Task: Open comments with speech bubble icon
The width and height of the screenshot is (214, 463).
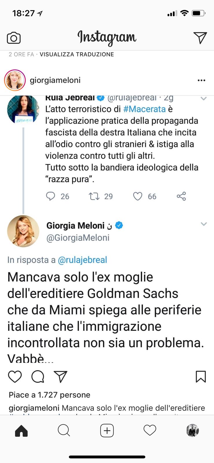Action: coord(38,376)
